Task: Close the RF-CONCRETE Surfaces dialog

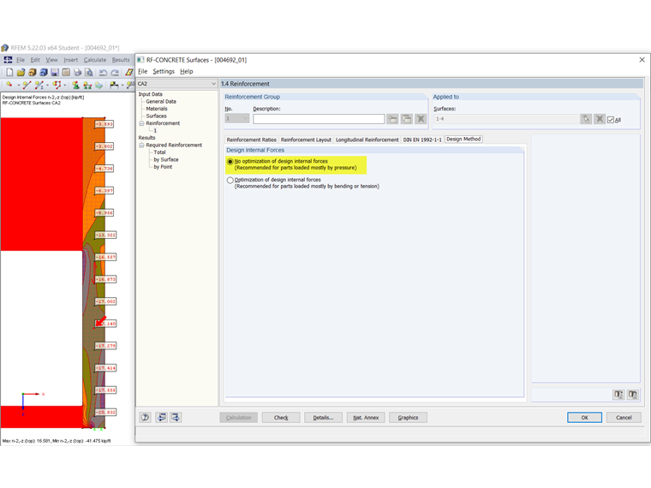Action: click(x=642, y=60)
